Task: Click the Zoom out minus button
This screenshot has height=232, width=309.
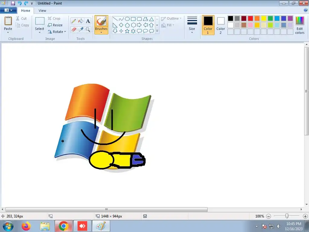Action: pyautogui.click(x=268, y=216)
